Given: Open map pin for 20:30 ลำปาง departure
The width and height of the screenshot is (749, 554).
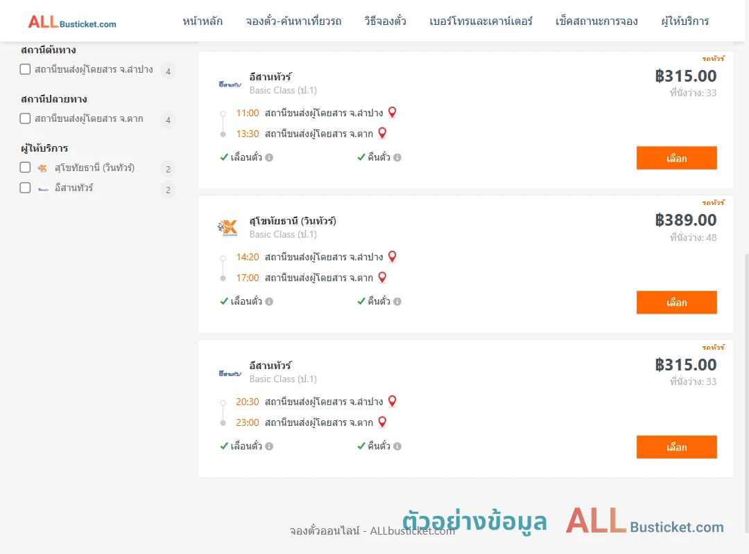Looking at the screenshot, I should [x=392, y=401].
